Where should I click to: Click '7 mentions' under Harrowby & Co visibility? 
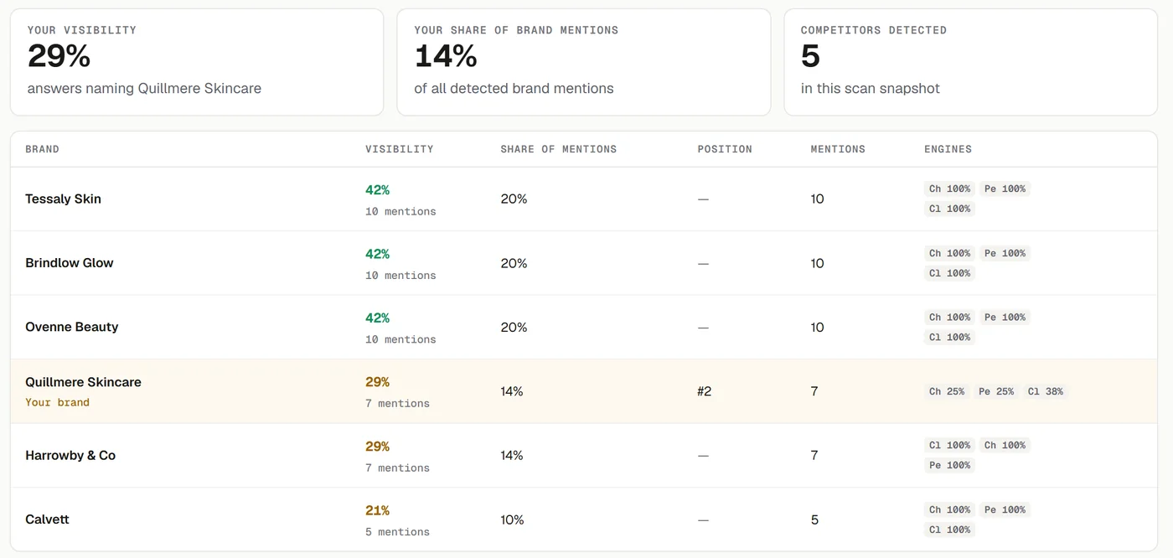397,468
